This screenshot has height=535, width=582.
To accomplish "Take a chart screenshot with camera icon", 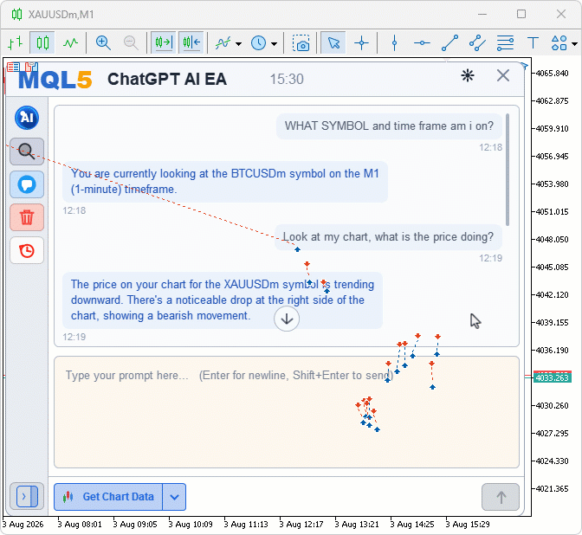I will [x=301, y=43].
